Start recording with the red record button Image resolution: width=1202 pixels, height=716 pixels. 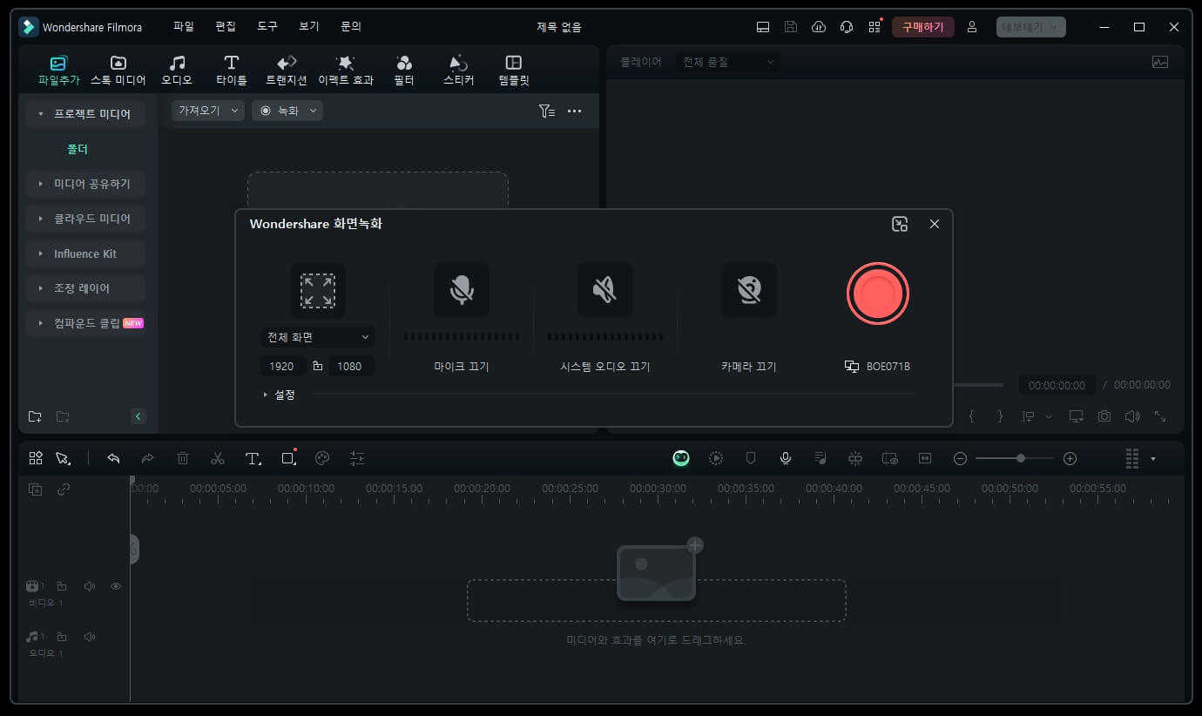877,293
